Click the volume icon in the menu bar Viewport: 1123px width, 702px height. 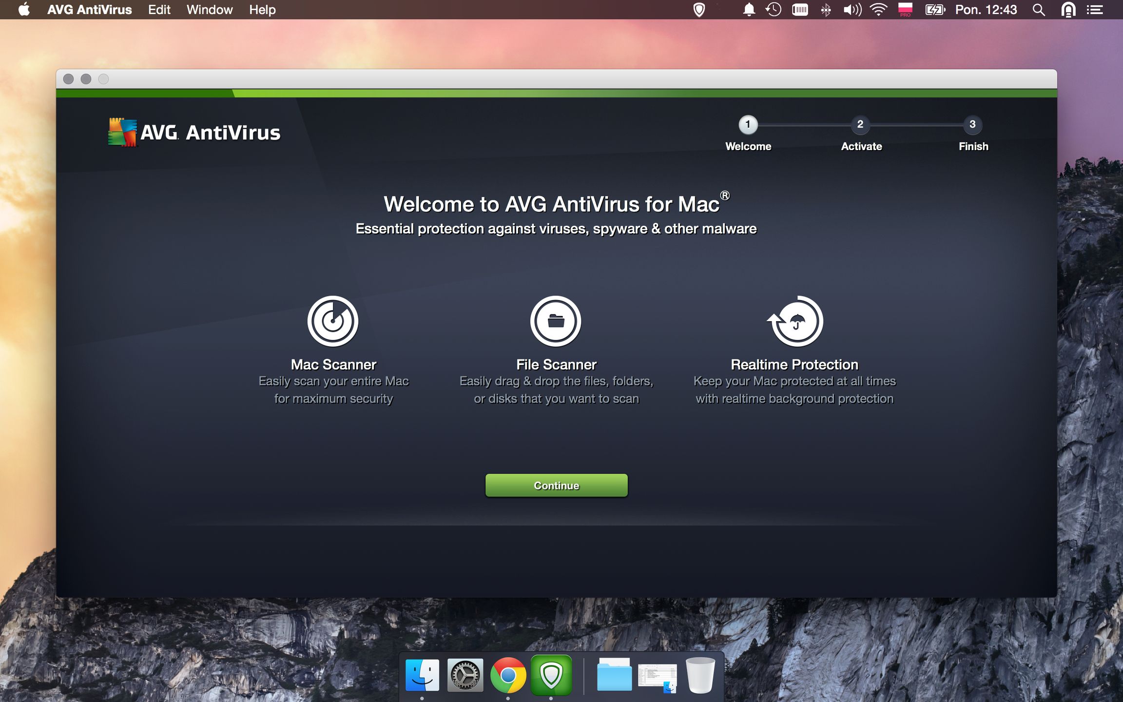coord(852,9)
